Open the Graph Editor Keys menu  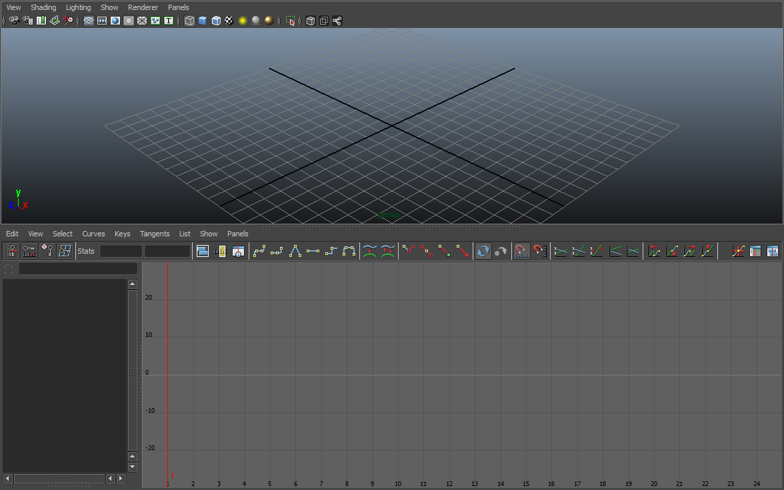tap(122, 234)
